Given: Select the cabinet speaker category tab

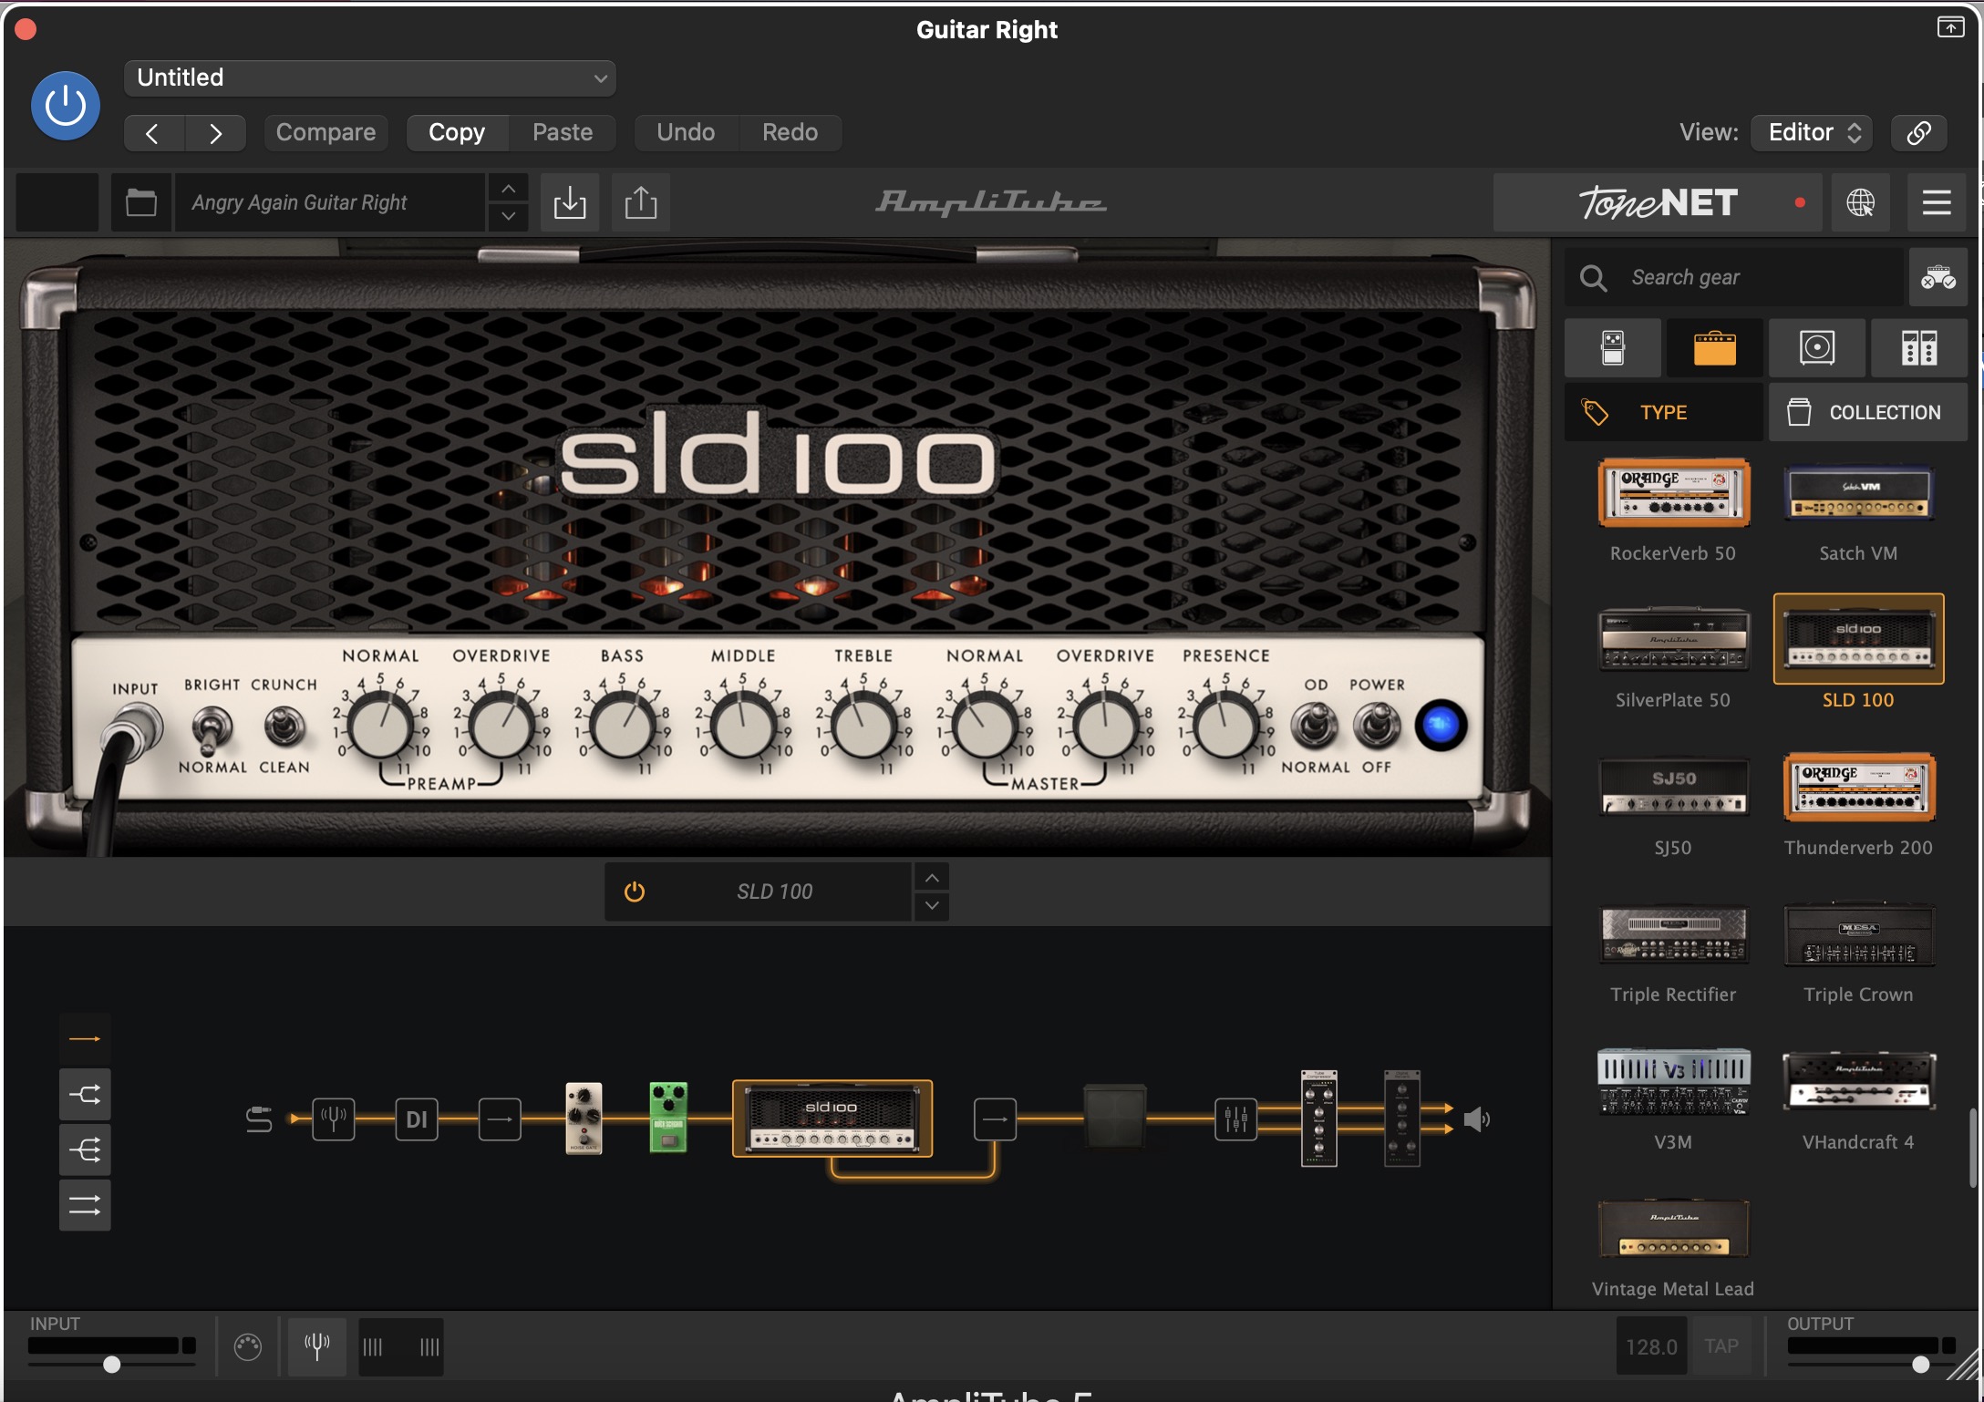Looking at the screenshot, I should click(x=1817, y=348).
